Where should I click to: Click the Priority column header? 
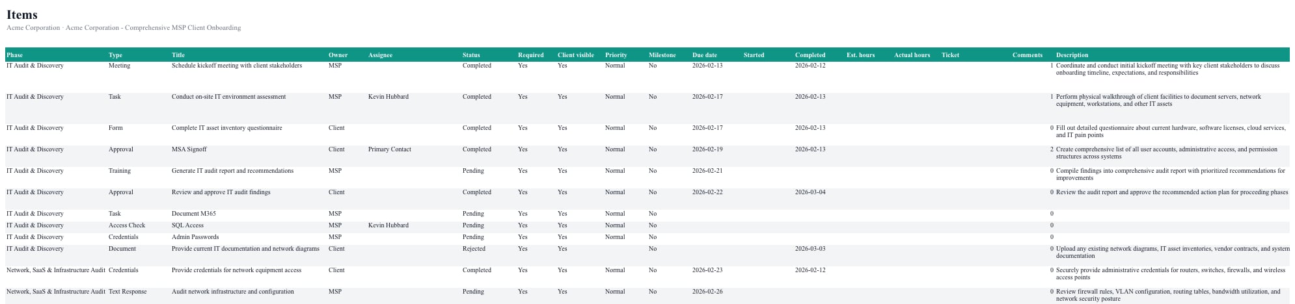[616, 55]
